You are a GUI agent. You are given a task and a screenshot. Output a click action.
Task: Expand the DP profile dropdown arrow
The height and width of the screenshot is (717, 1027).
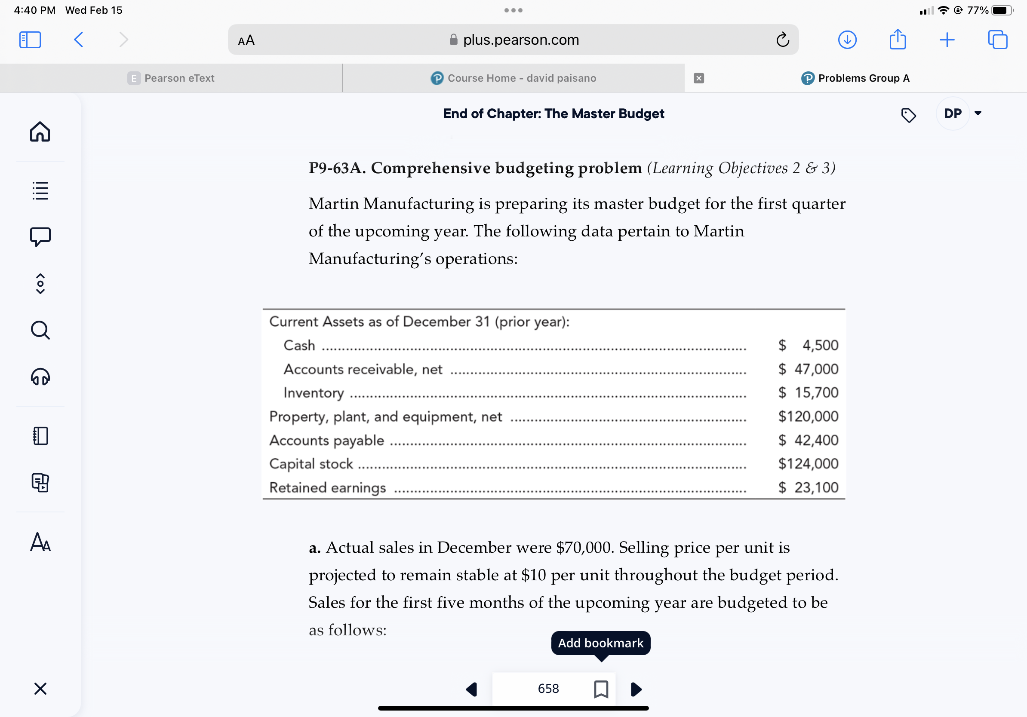click(x=978, y=113)
